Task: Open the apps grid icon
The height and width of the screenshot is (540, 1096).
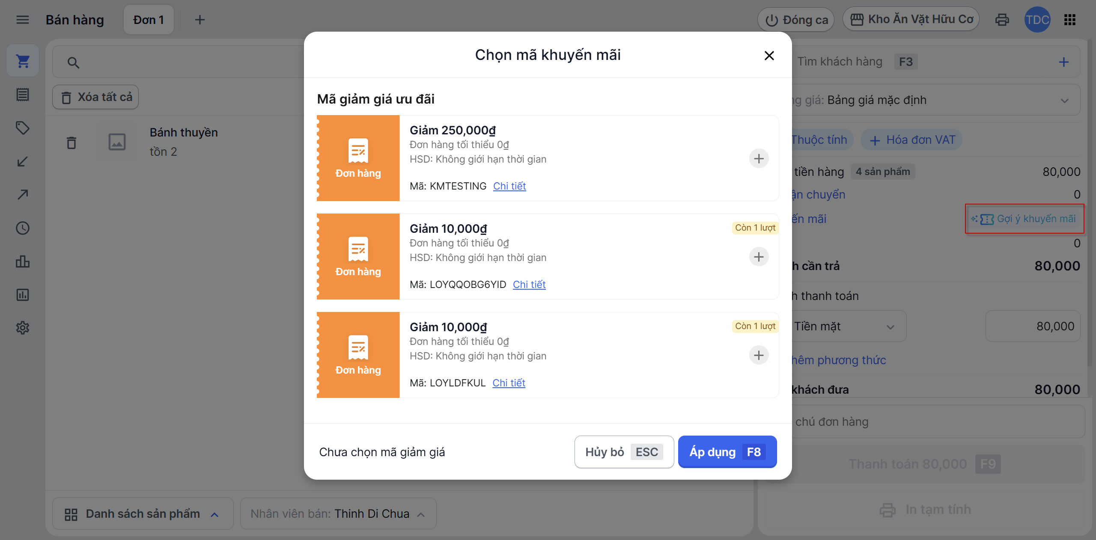Action: (1069, 20)
